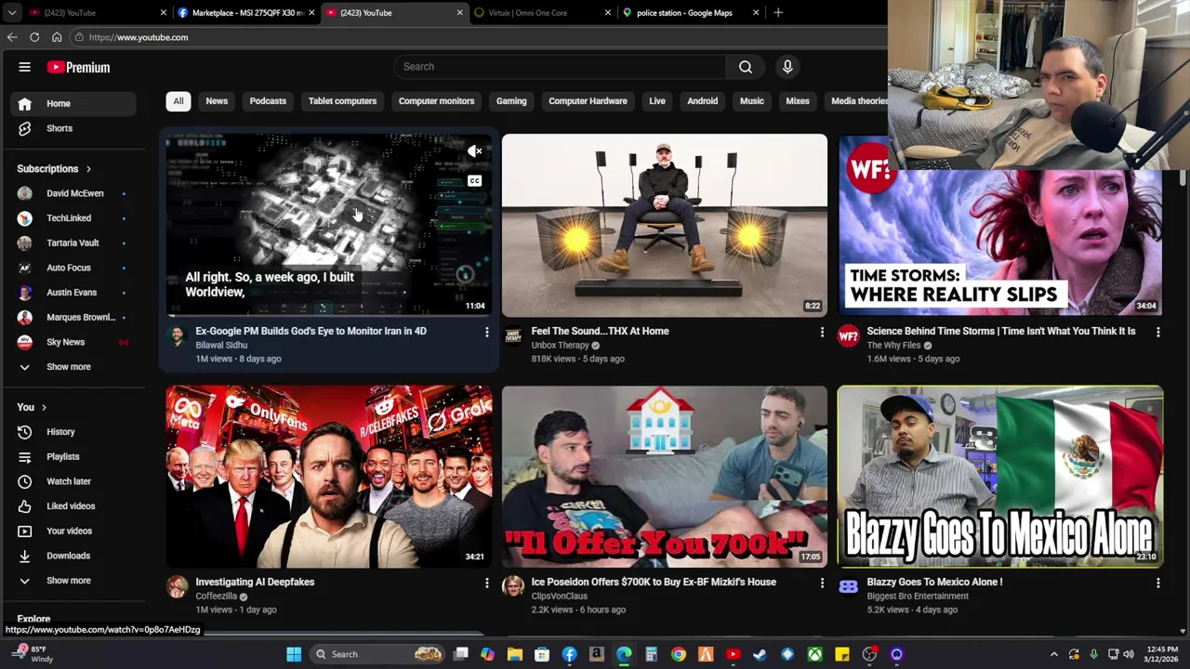The width and height of the screenshot is (1190, 669).
Task: Open options menu for AI Deepfakes video
Action: [486, 583]
